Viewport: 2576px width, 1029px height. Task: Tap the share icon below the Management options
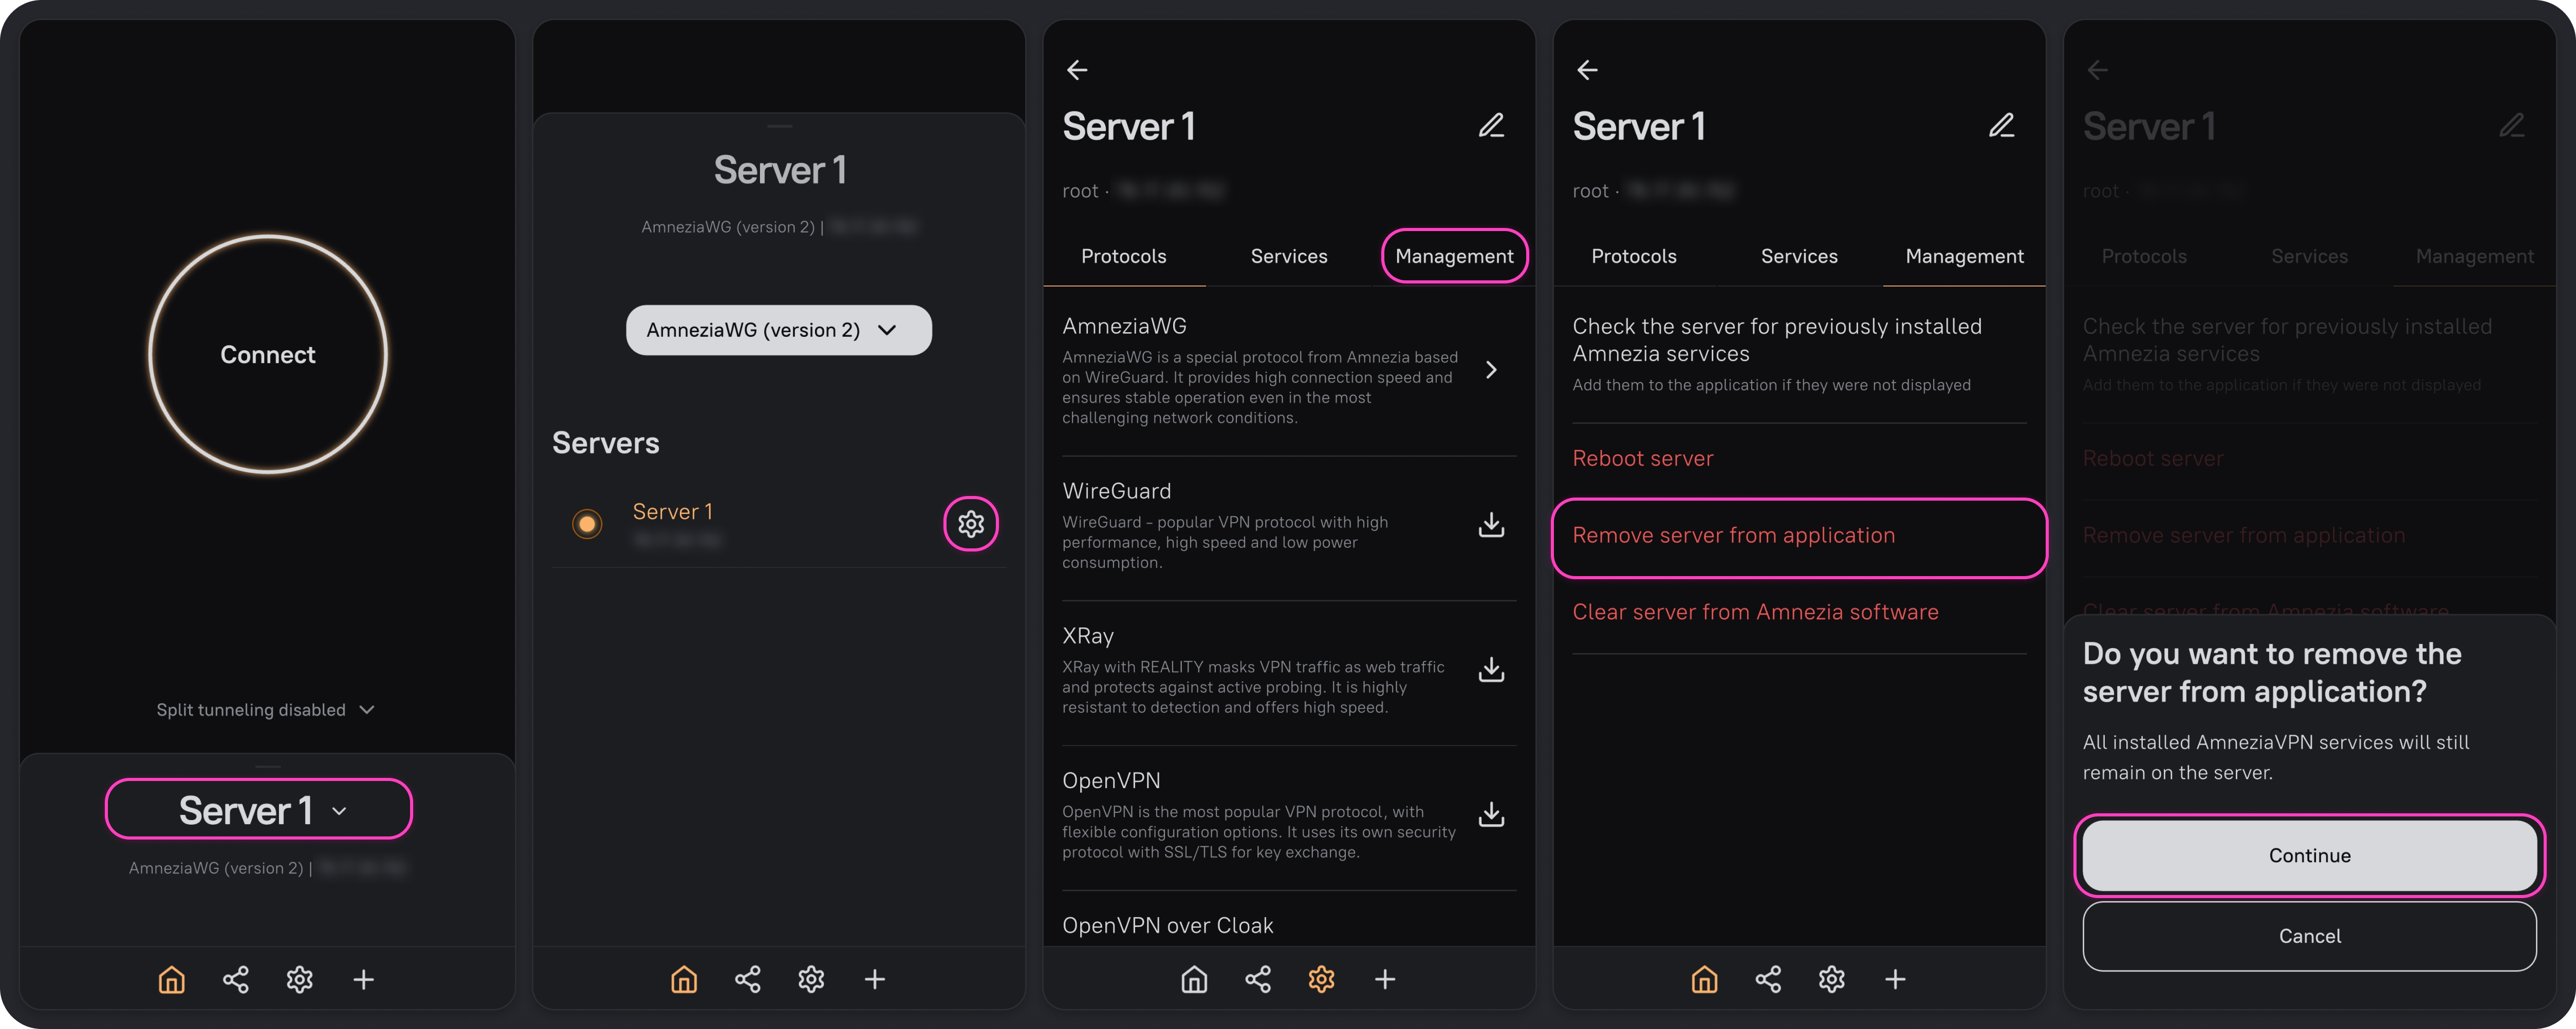pos(1768,979)
